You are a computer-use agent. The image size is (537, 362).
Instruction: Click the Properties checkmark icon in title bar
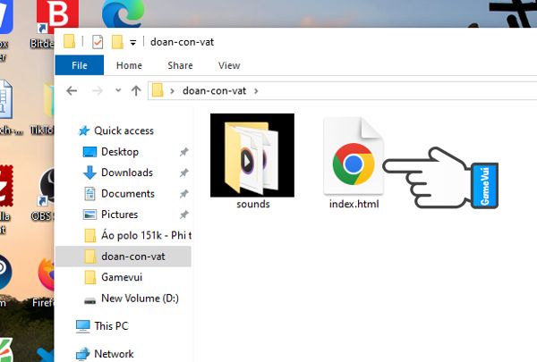click(x=98, y=42)
